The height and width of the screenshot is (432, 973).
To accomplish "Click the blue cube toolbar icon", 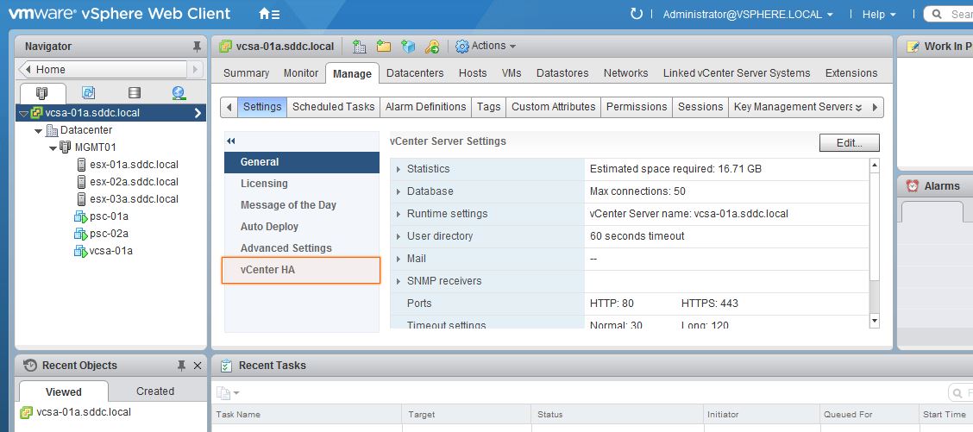I will coord(408,46).
